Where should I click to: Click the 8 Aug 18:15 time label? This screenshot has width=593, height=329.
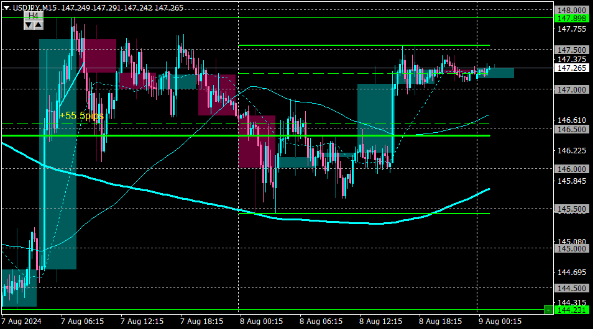[x=441, y=322]
